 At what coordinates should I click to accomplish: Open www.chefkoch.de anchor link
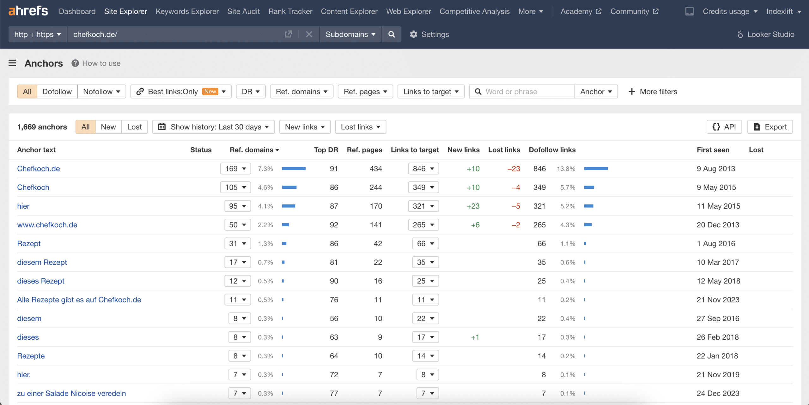pos(47,225)
